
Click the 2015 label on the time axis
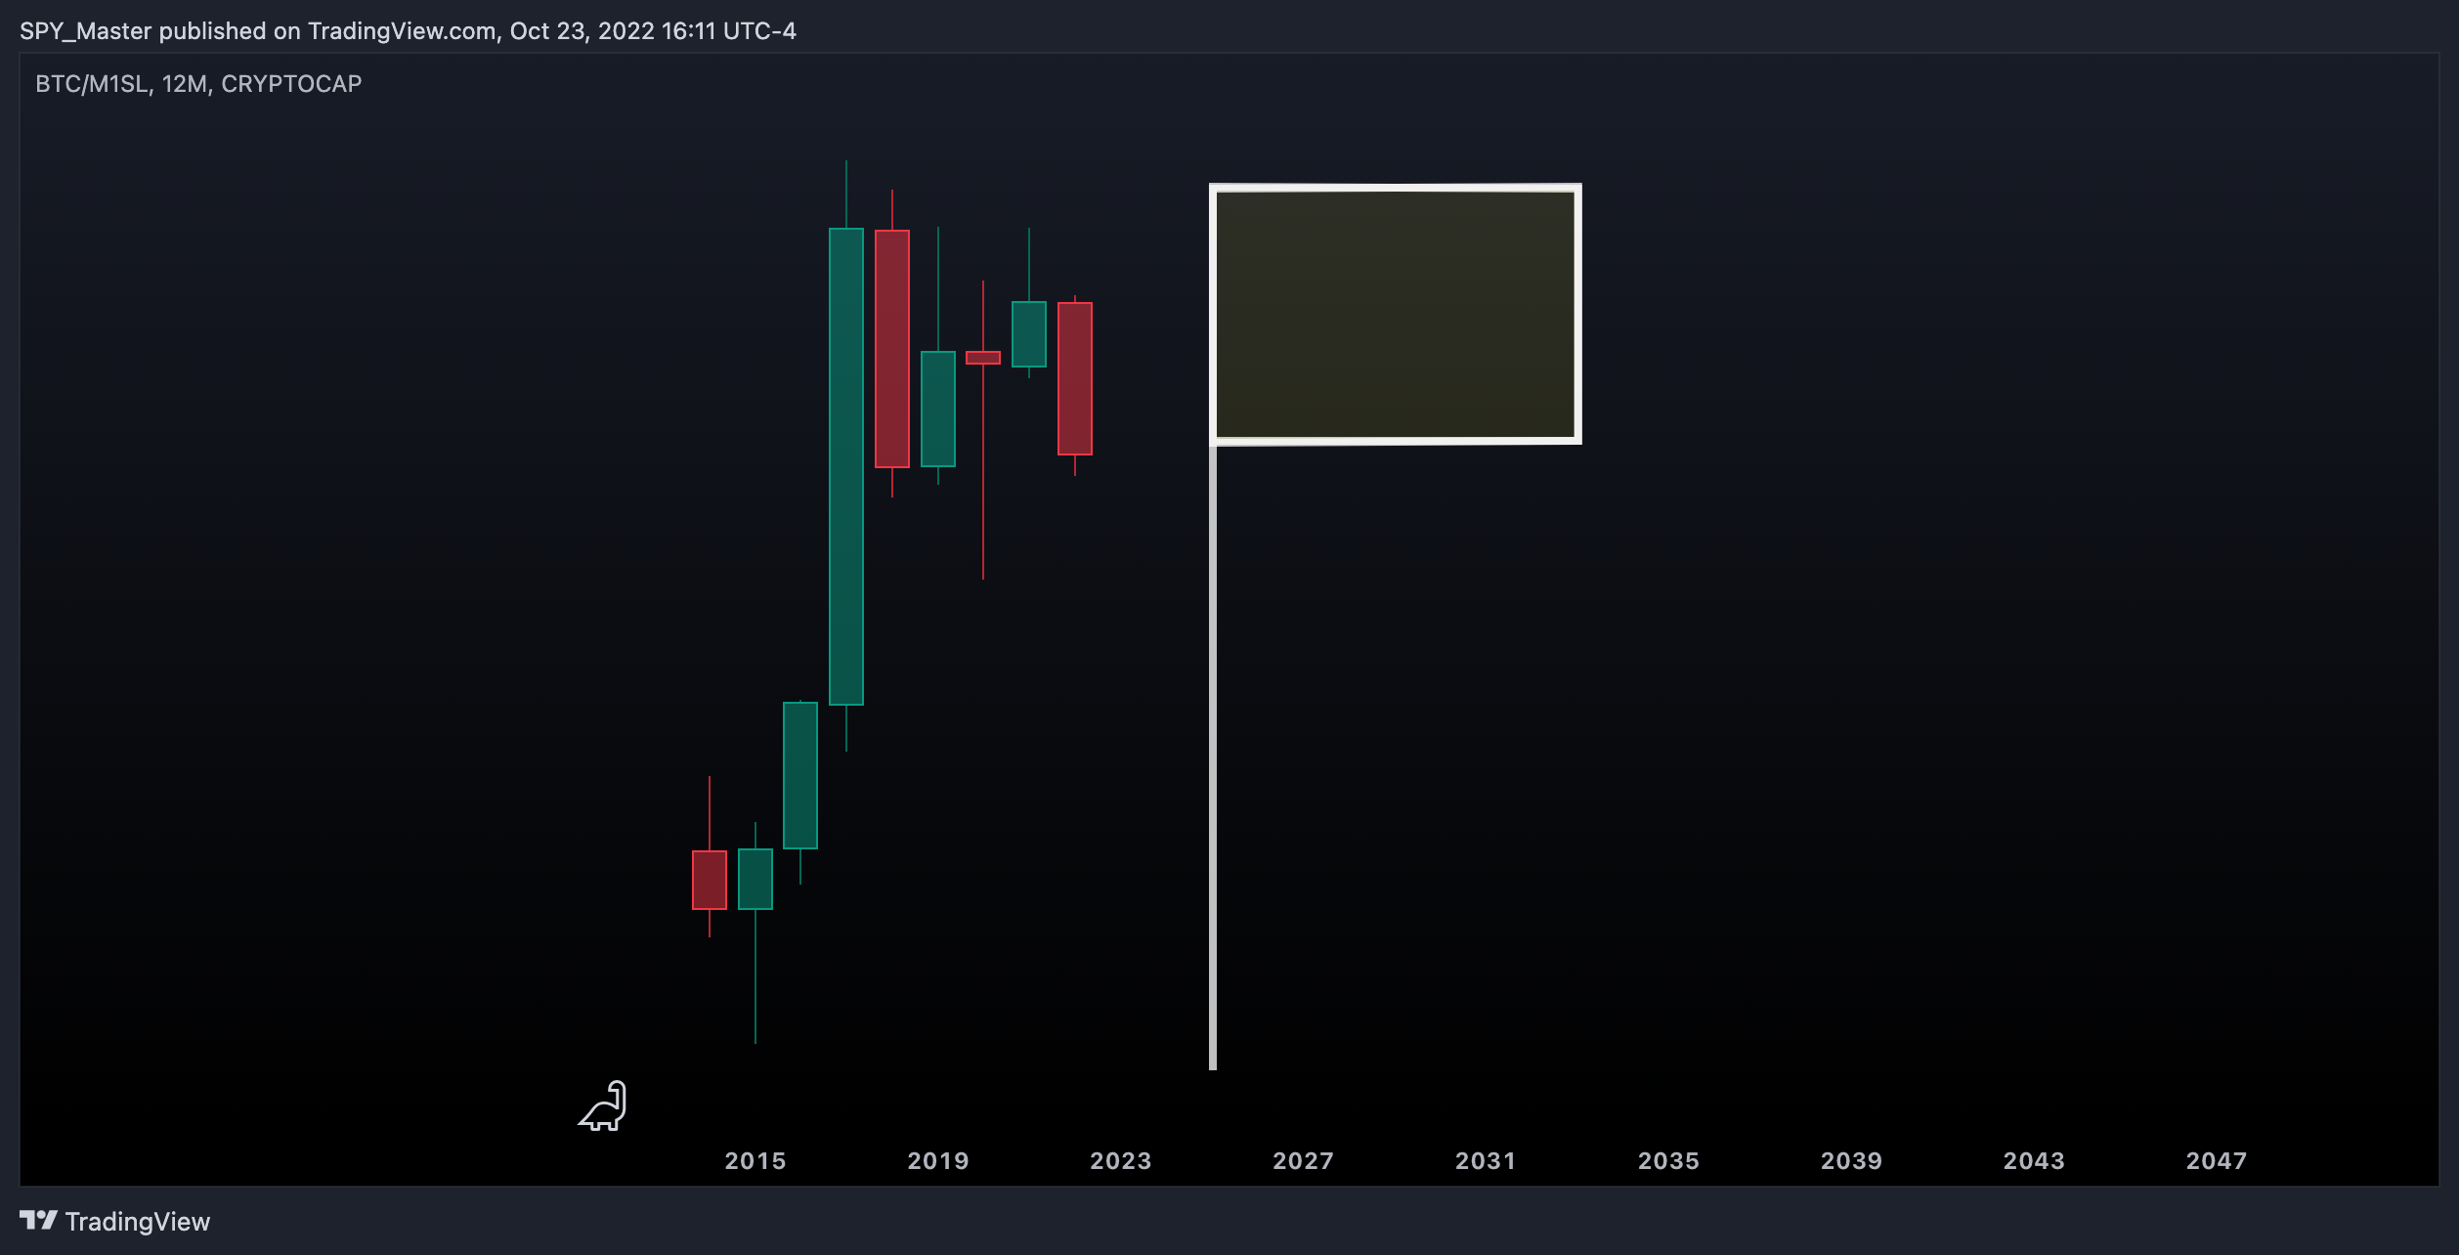click(x=755, y=1161)
